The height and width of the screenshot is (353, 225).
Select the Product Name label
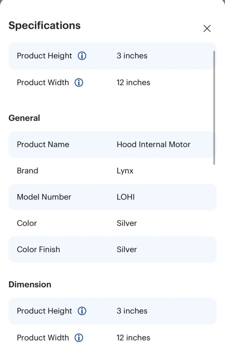[43, 144]
